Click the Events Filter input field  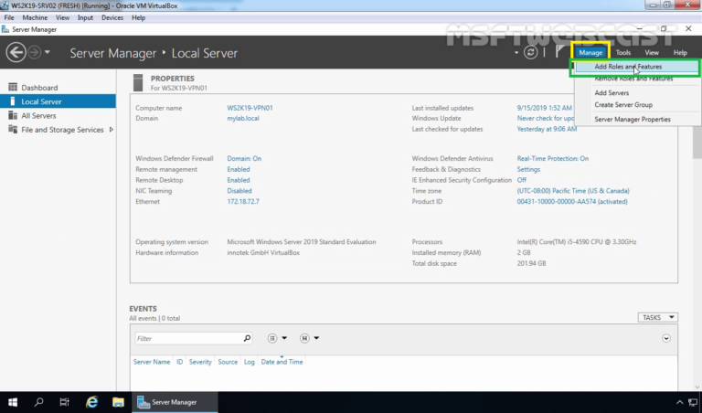click(188, 338)
